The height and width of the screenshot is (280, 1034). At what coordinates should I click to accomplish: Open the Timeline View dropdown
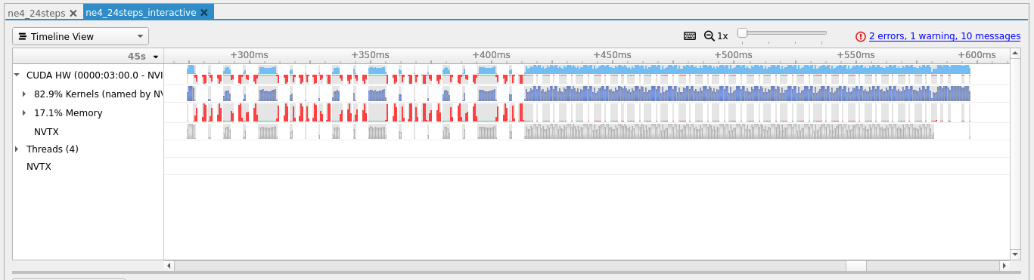(81, 36)
